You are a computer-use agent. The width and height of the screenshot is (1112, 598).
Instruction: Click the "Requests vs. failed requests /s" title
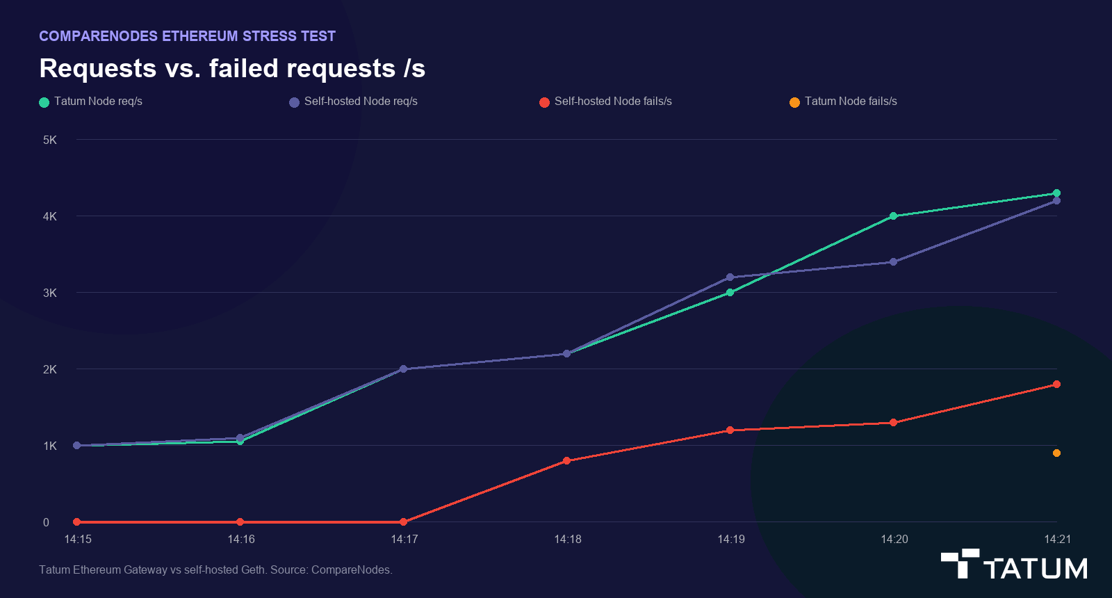[232, 68]
